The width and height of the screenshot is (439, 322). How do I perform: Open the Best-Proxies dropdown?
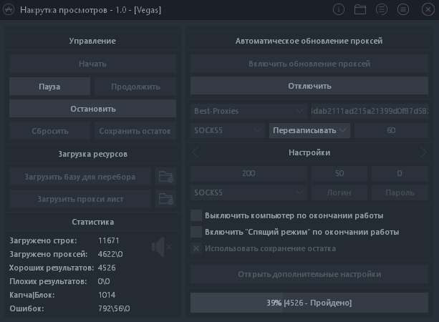[x=249, y=111]
